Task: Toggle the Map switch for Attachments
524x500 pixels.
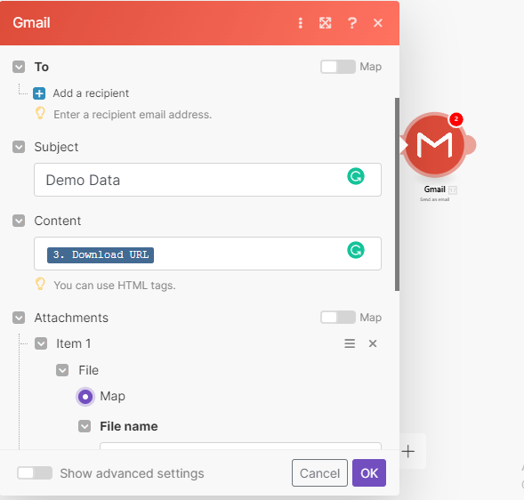Action: pyautogui.click(x=338, y=318)
